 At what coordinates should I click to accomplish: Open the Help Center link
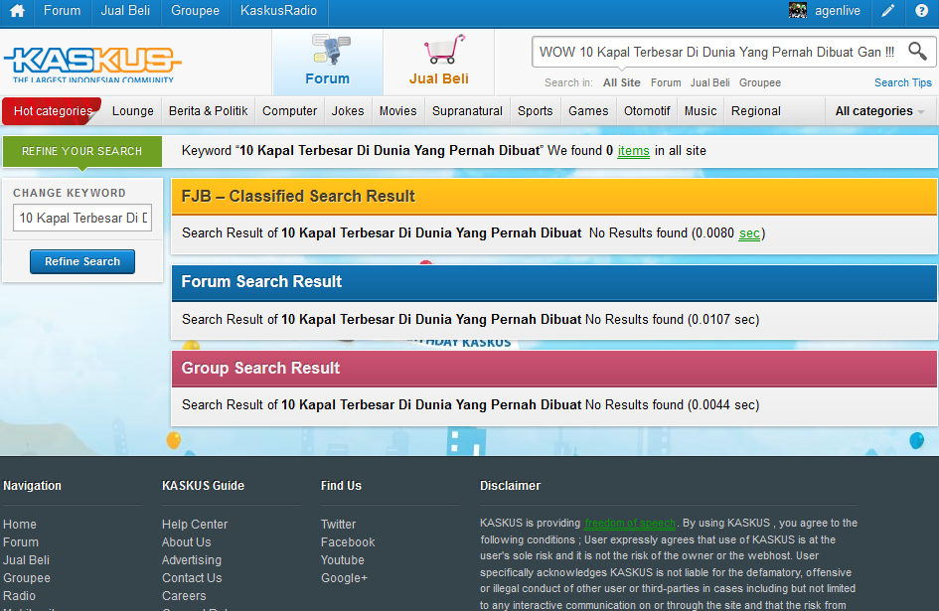click(195, 525)
